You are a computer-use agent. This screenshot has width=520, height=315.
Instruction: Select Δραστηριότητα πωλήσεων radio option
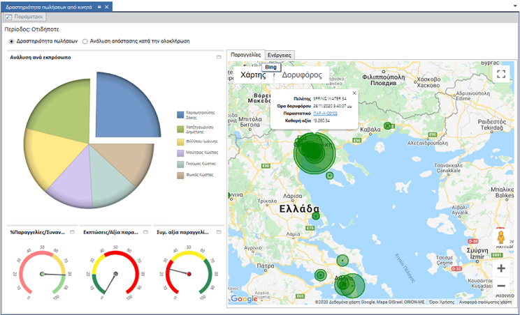coord(12,41)
